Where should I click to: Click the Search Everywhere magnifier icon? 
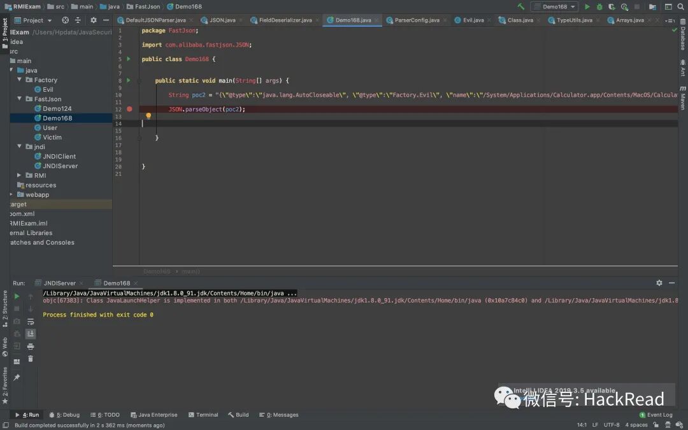coord(681,6)
